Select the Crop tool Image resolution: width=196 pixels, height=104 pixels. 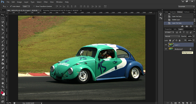(3, 29)
